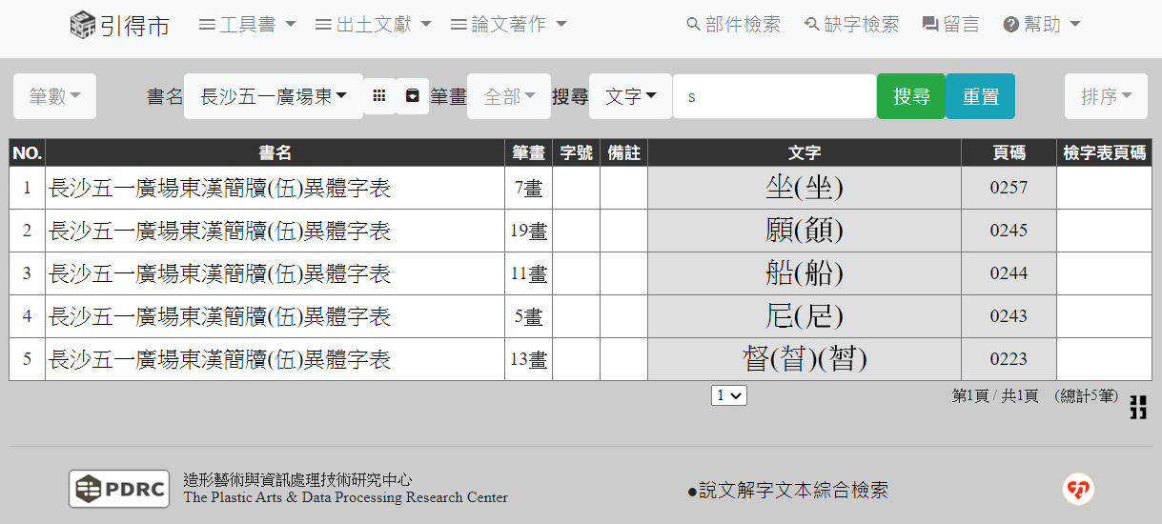Open the 文字 search type dropdown
1162x524 pixels.
(x=631, y=96)
